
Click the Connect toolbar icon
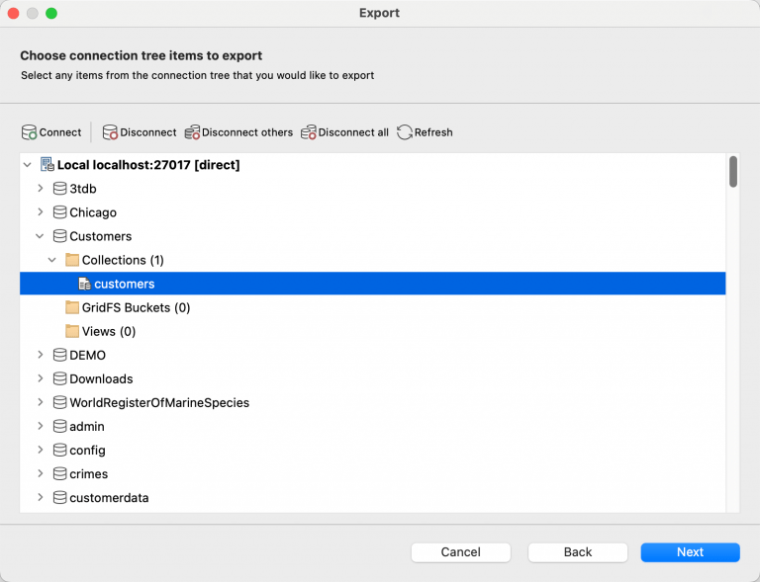coord(29,132)
